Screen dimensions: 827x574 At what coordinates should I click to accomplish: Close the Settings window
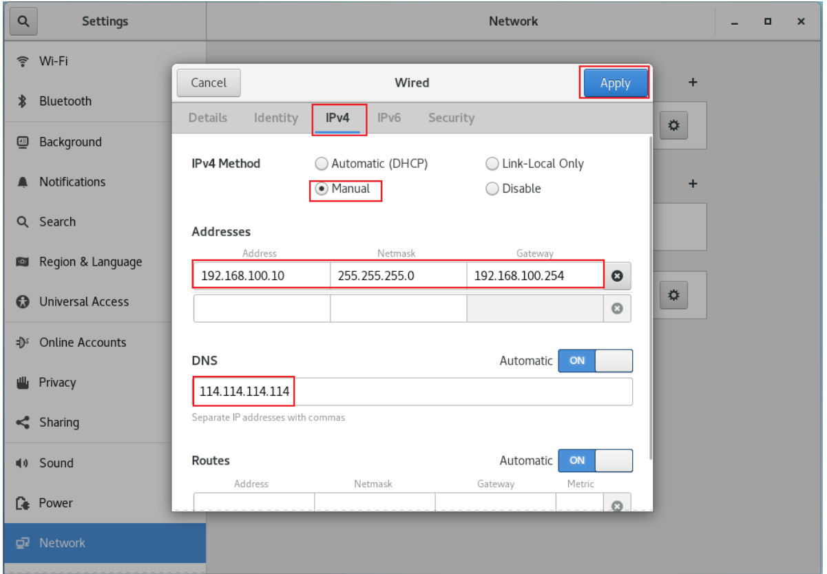[801, 22]
